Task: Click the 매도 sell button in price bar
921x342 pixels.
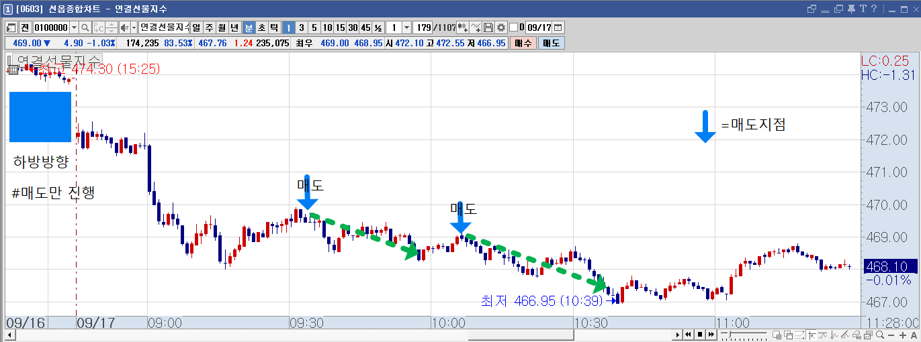Action: pyautogui.click(x=552, y=43)
